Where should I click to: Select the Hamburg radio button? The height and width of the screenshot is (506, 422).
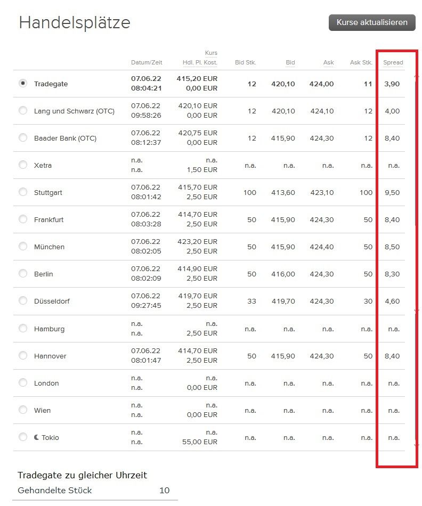pos(23,328)
